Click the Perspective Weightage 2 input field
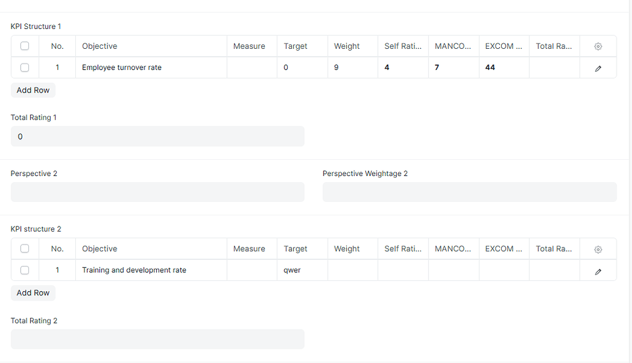Screen dimensions: 632x363 [x=470, y=192]
